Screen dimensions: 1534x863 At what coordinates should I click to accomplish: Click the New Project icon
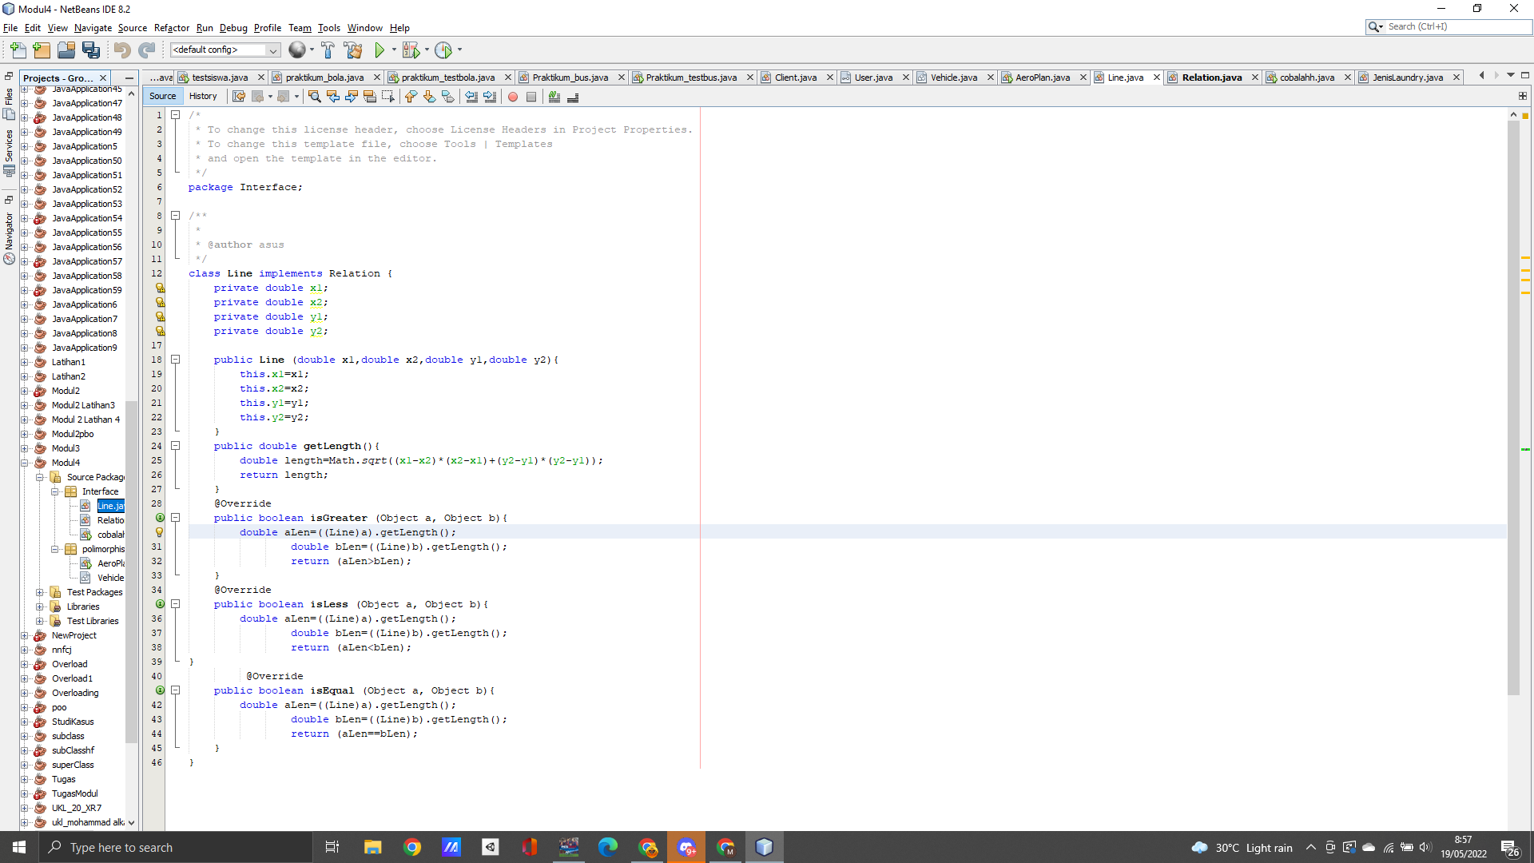click(x=42, y=50)
